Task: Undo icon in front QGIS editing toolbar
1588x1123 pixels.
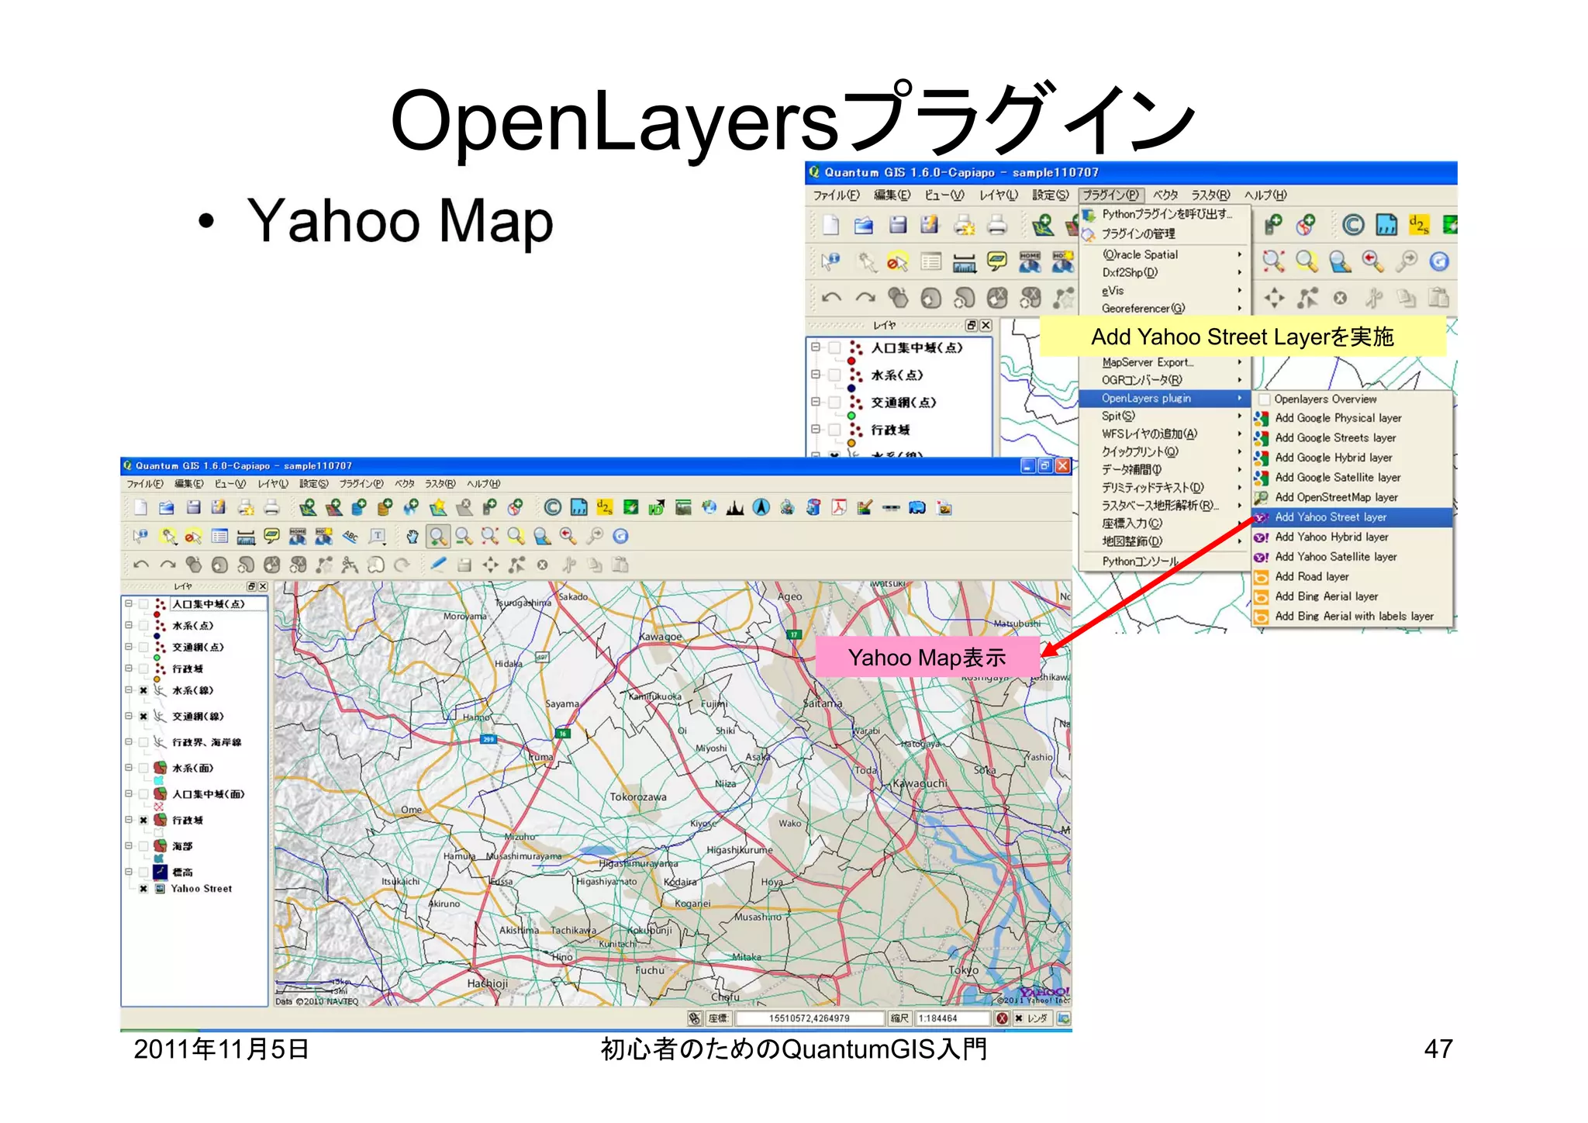Action: pyautogui.click(x=141, y=565)
